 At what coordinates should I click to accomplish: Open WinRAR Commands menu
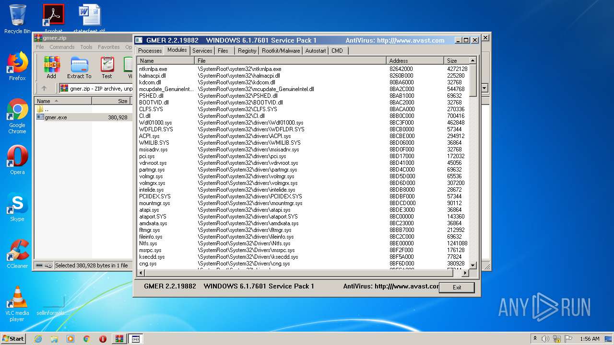tap(62, 47)
